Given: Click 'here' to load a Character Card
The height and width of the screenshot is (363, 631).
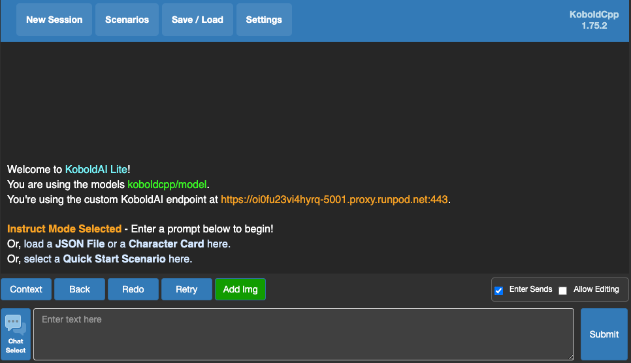Looking at the screenshot, I should tap(218, 244).
